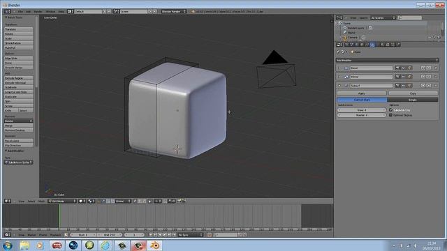Open the 3D view Select menu
This screenshot has height=251, width=447.
(31, 201)
